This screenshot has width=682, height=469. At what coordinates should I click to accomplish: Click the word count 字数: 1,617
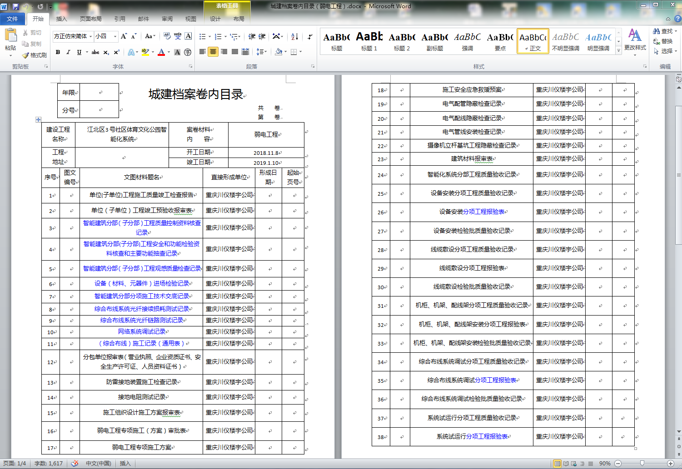tap(49, 463)
